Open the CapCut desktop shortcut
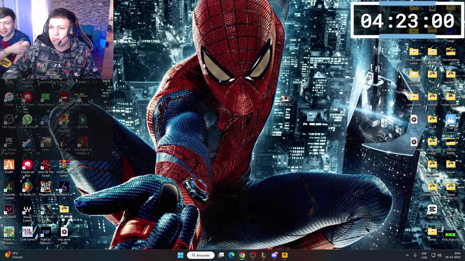The image size is (465, 261). 432,212
